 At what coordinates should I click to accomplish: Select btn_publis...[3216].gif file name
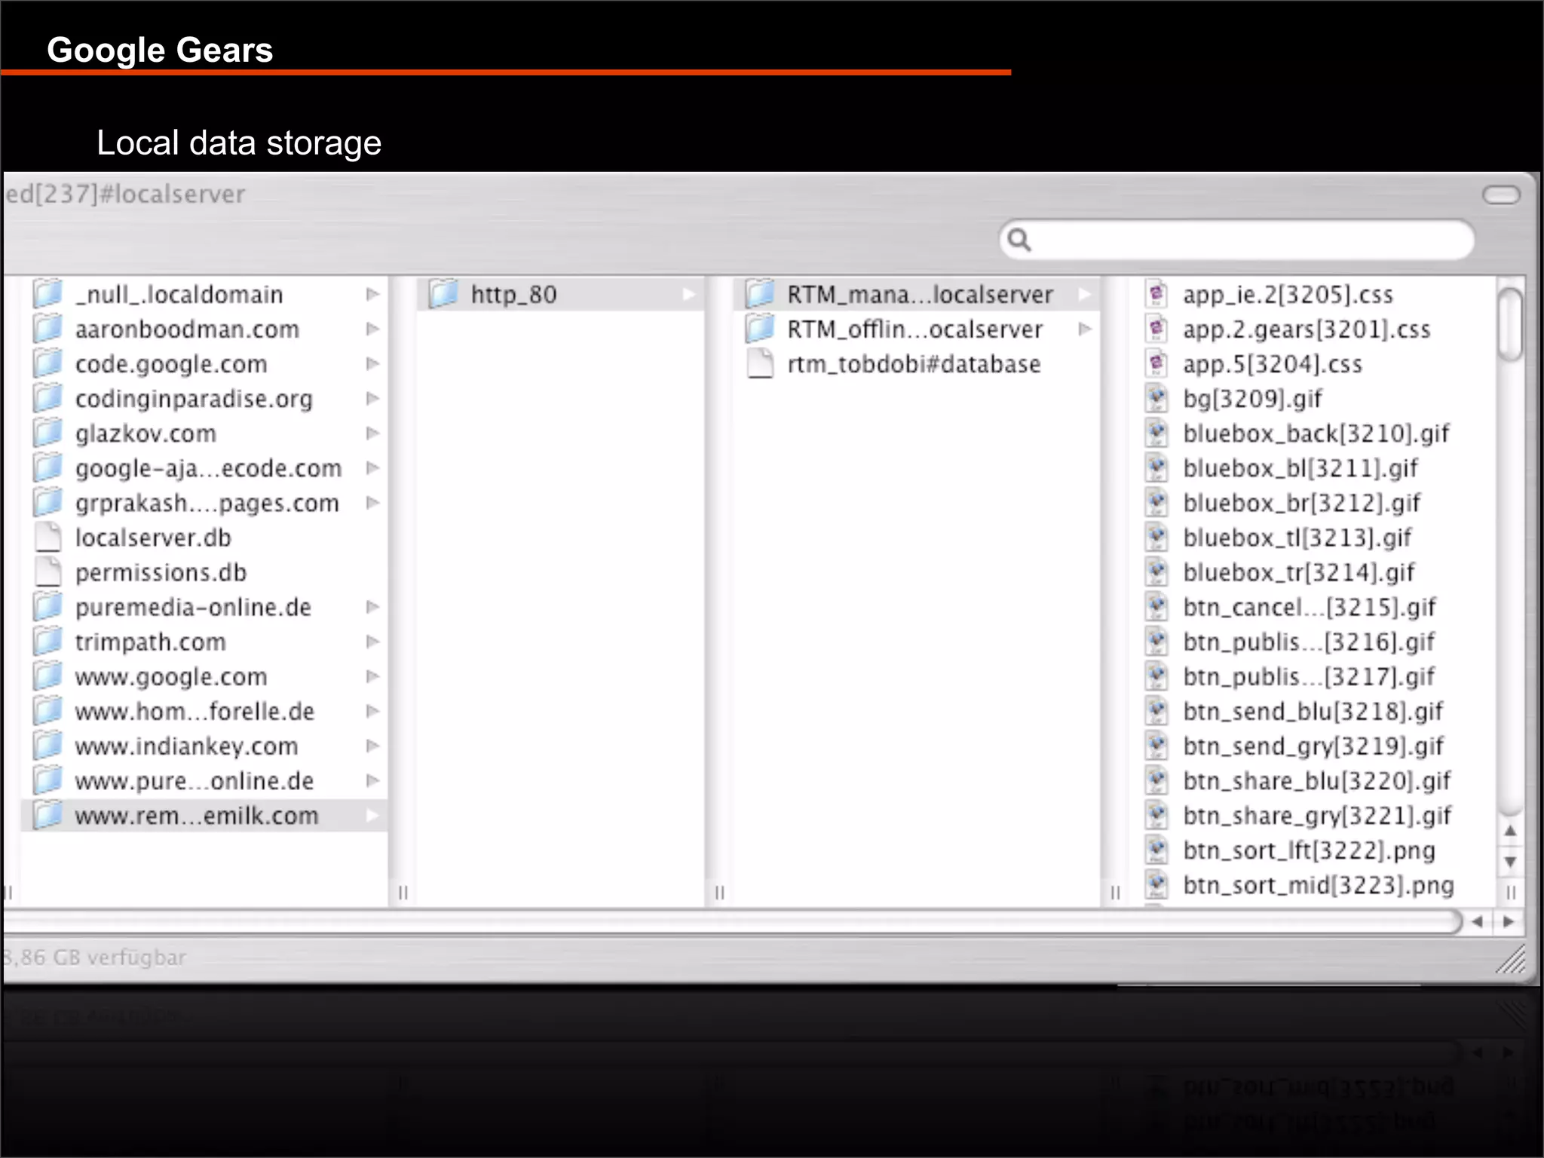[1309, 642]
